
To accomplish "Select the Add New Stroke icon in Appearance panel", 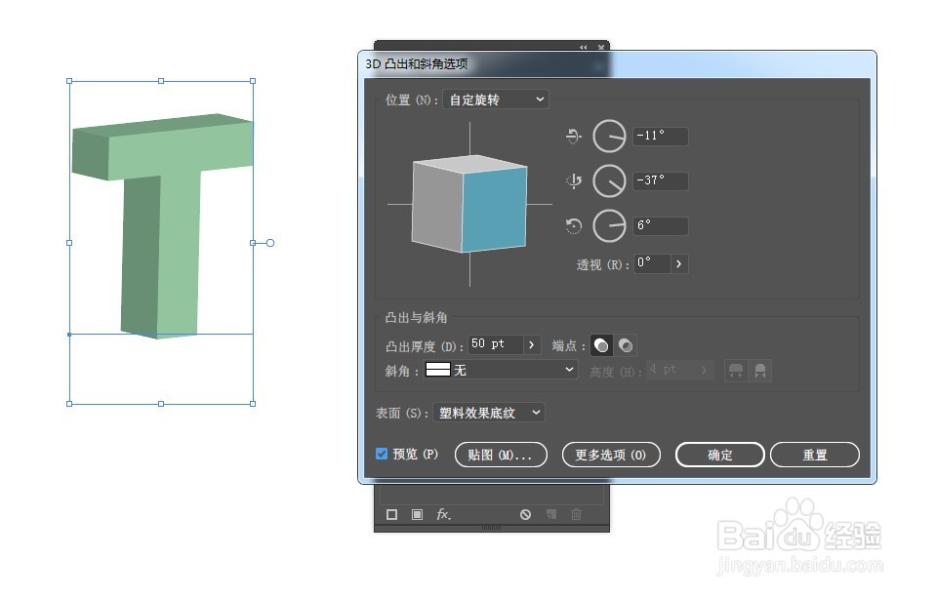I will point(391,514).
